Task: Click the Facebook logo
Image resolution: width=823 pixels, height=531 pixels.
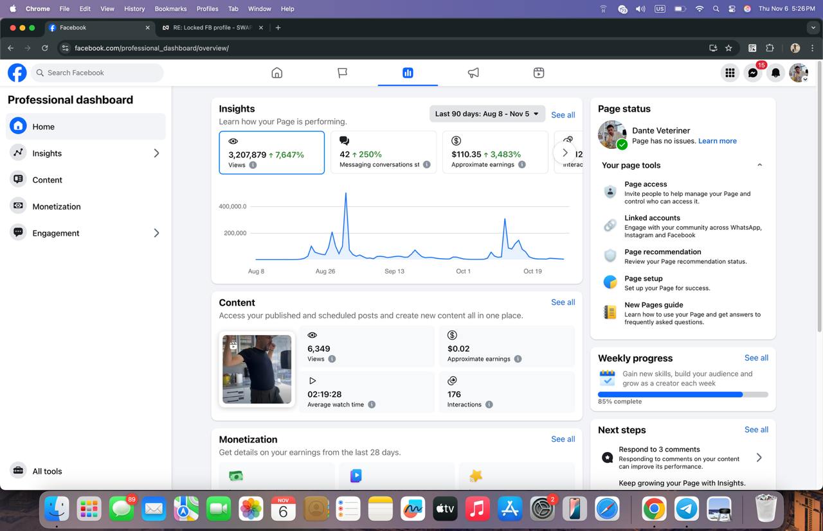Action: pyautogui.click(x=17, y=73)
